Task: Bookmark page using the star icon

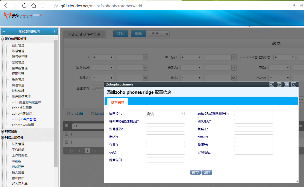Action: pos(56,6)
